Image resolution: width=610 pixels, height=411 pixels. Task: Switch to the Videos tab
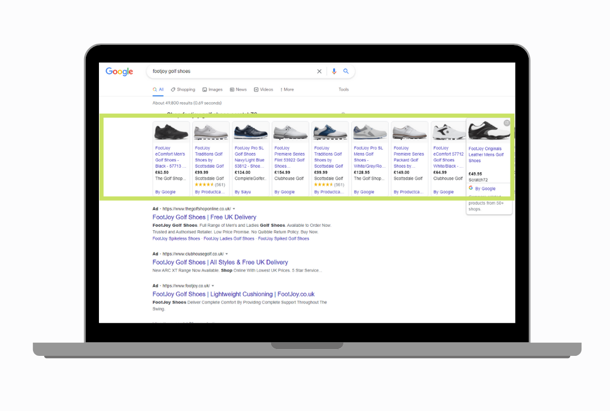tap(263, 89)
